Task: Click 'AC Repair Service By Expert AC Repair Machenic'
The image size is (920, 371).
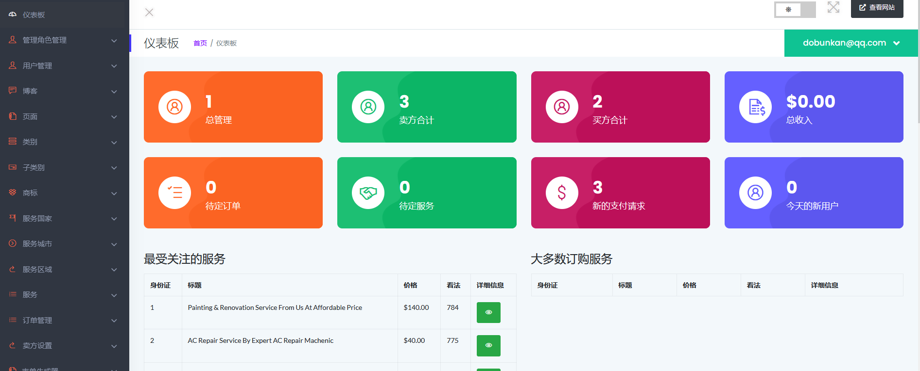Action: pyautogui.click(x=260, y=340)
